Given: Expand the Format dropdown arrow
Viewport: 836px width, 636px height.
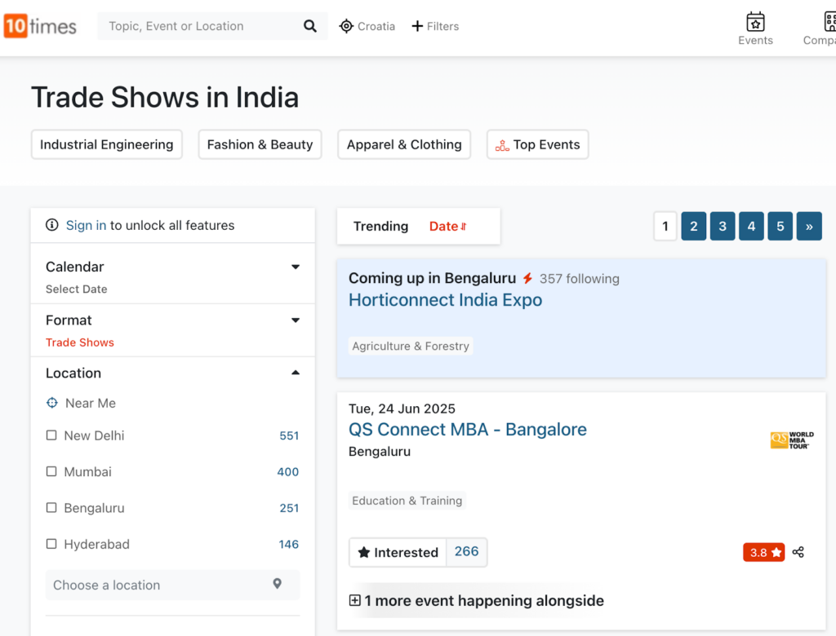Looking at the screenshot, I should [296, 320].
